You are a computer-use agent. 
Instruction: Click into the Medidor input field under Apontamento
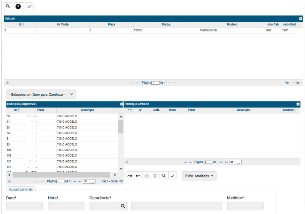(x=245, y=206)
